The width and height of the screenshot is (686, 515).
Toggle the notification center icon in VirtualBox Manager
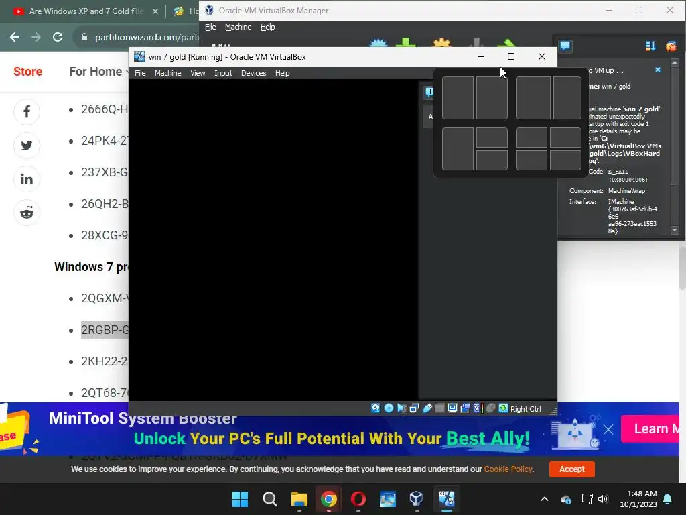pos(565,46)
